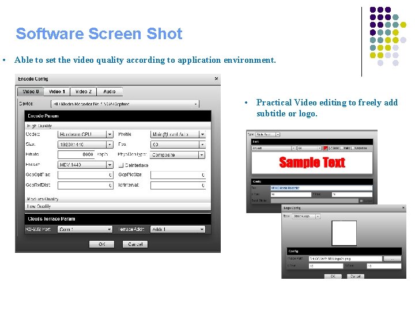This screenshot has height=311, width=415.
Task: Click the subtitle Text input field
Action: 322,188
